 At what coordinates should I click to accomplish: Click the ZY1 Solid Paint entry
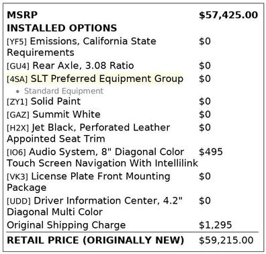(44, 101)
